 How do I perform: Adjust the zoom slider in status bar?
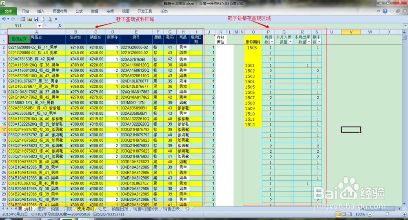(387, 214)
